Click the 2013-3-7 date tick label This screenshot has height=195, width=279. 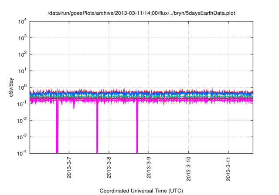pyautogui.click(x=69, y=168)
